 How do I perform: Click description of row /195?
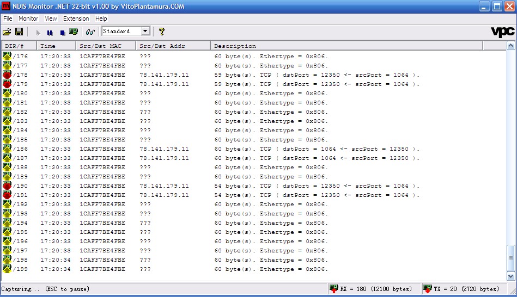click(x=271, y=232)
